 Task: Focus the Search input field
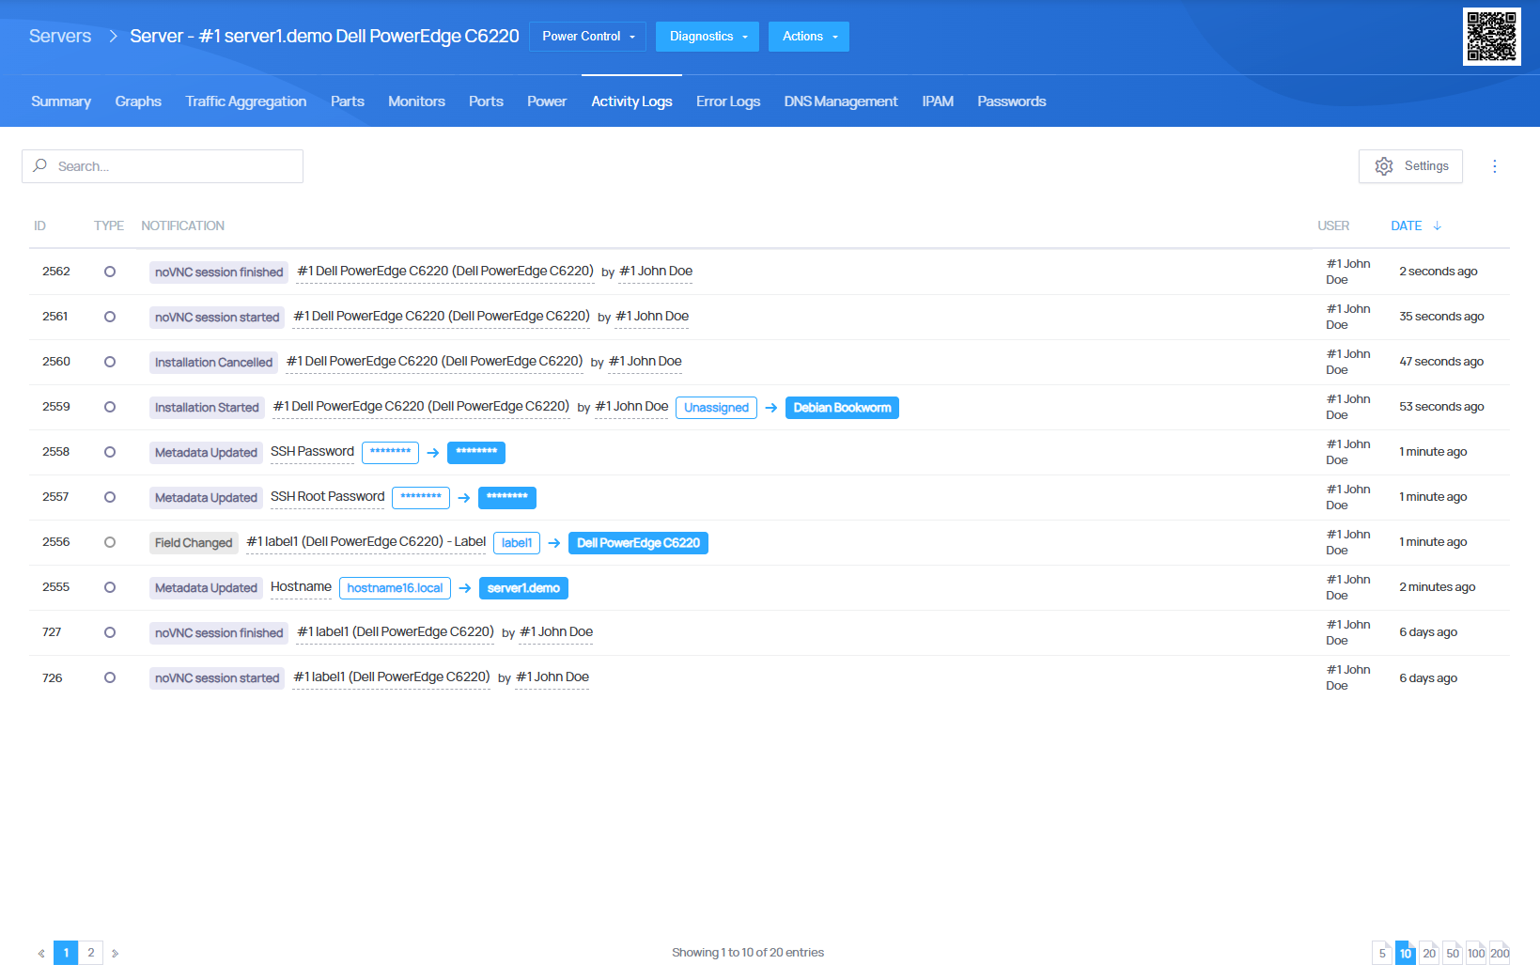pyautogui.click(x=163, y=166)
